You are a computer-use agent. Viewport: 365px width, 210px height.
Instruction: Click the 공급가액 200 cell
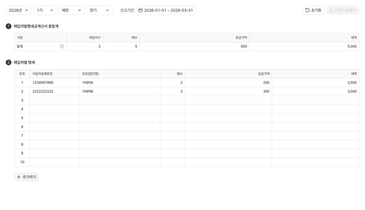[x=228, y=83]
